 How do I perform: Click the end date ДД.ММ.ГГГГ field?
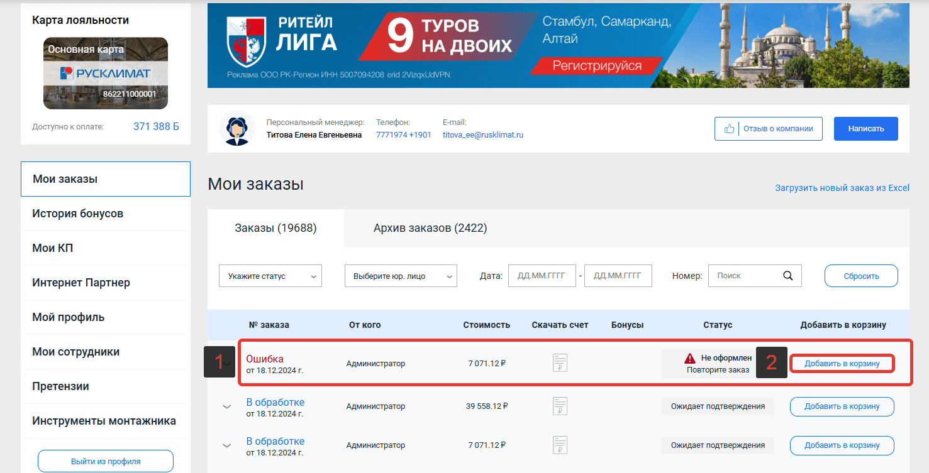point(618,276)
